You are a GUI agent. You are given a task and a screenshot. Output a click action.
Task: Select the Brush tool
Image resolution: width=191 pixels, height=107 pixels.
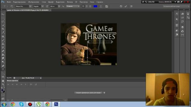(x=3, y=40)
